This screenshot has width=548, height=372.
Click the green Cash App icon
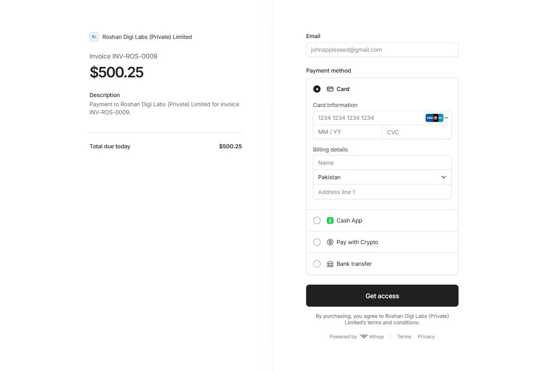click(x=330, y=220)
